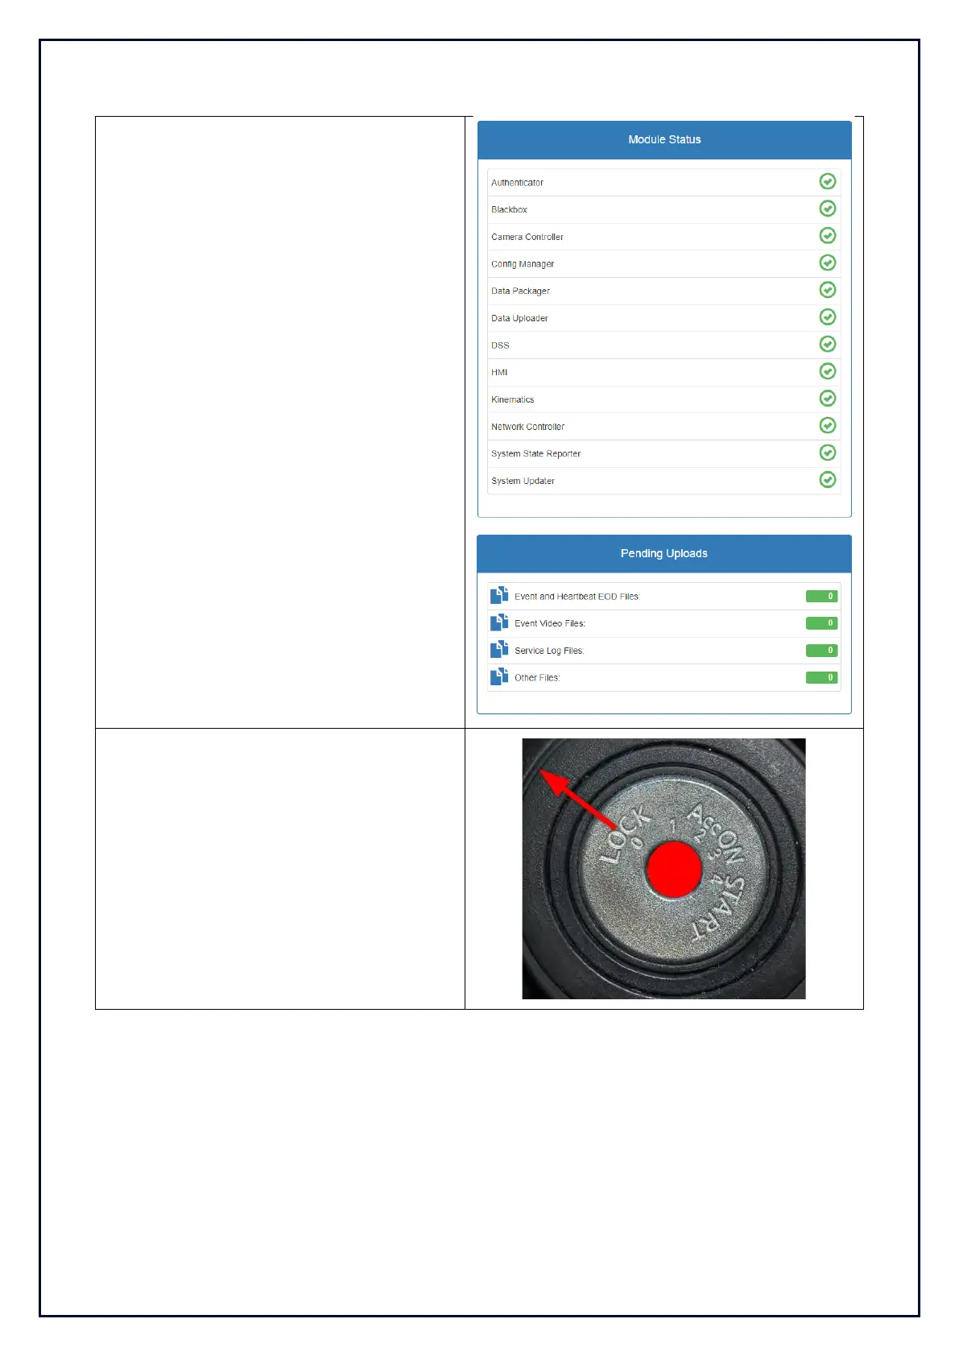Click the HMI status check icon
This screenshot has width=959, height=1356.
click(827, 371)
